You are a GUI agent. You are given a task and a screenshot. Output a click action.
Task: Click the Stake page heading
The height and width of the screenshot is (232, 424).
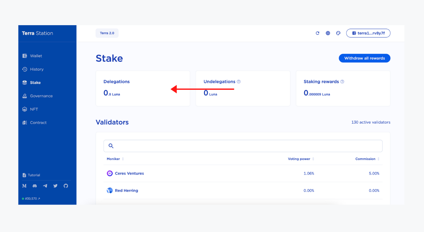[x=109, y=58]
